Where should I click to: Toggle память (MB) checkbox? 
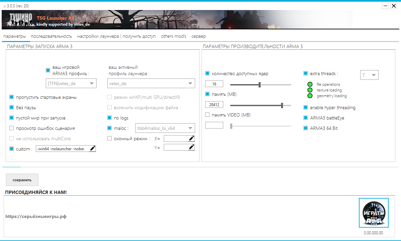coord(207,94)
